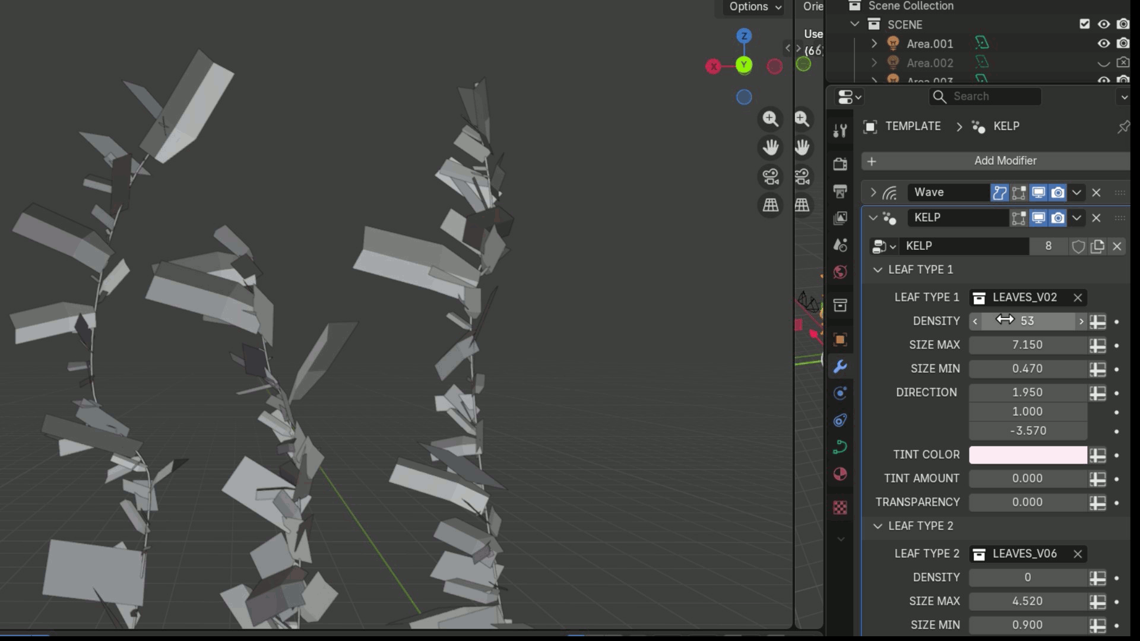
Task: Click the properties Search field
Action: click(x=985, y=96)
